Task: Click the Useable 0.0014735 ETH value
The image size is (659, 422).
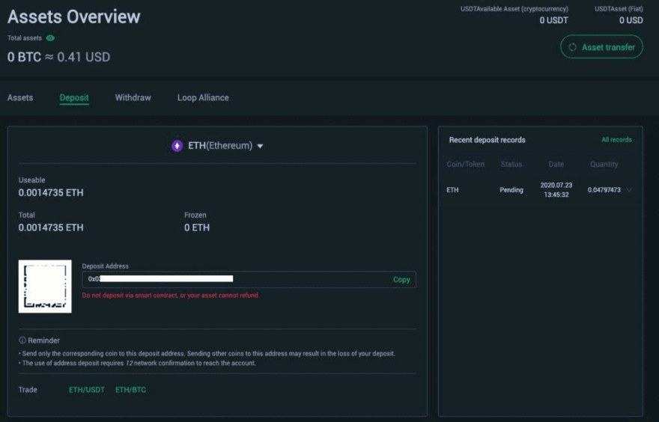Action: point(51,193)
